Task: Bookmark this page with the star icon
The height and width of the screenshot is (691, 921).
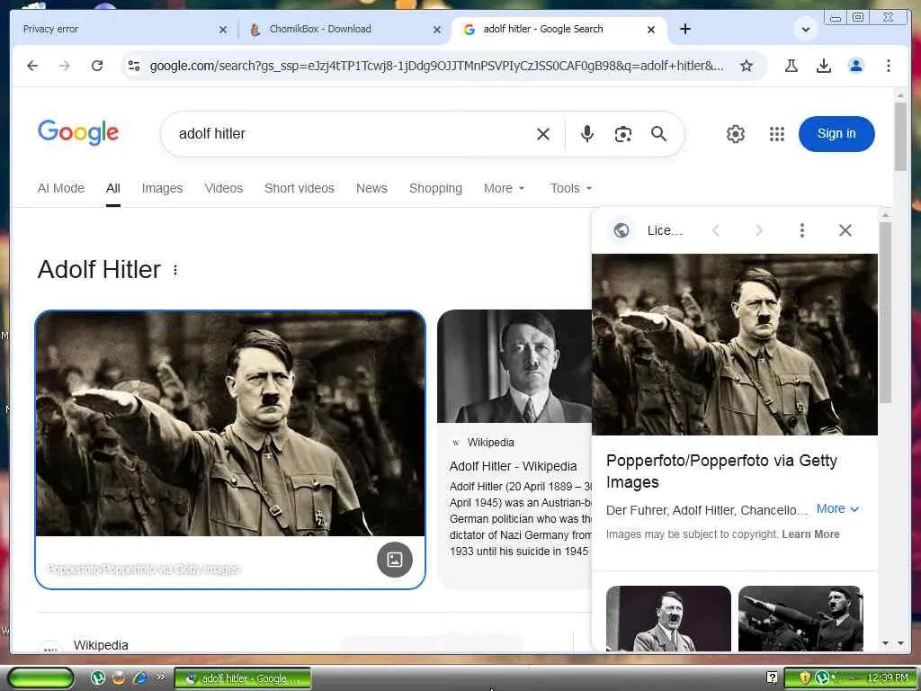Action: coord(746,66)
